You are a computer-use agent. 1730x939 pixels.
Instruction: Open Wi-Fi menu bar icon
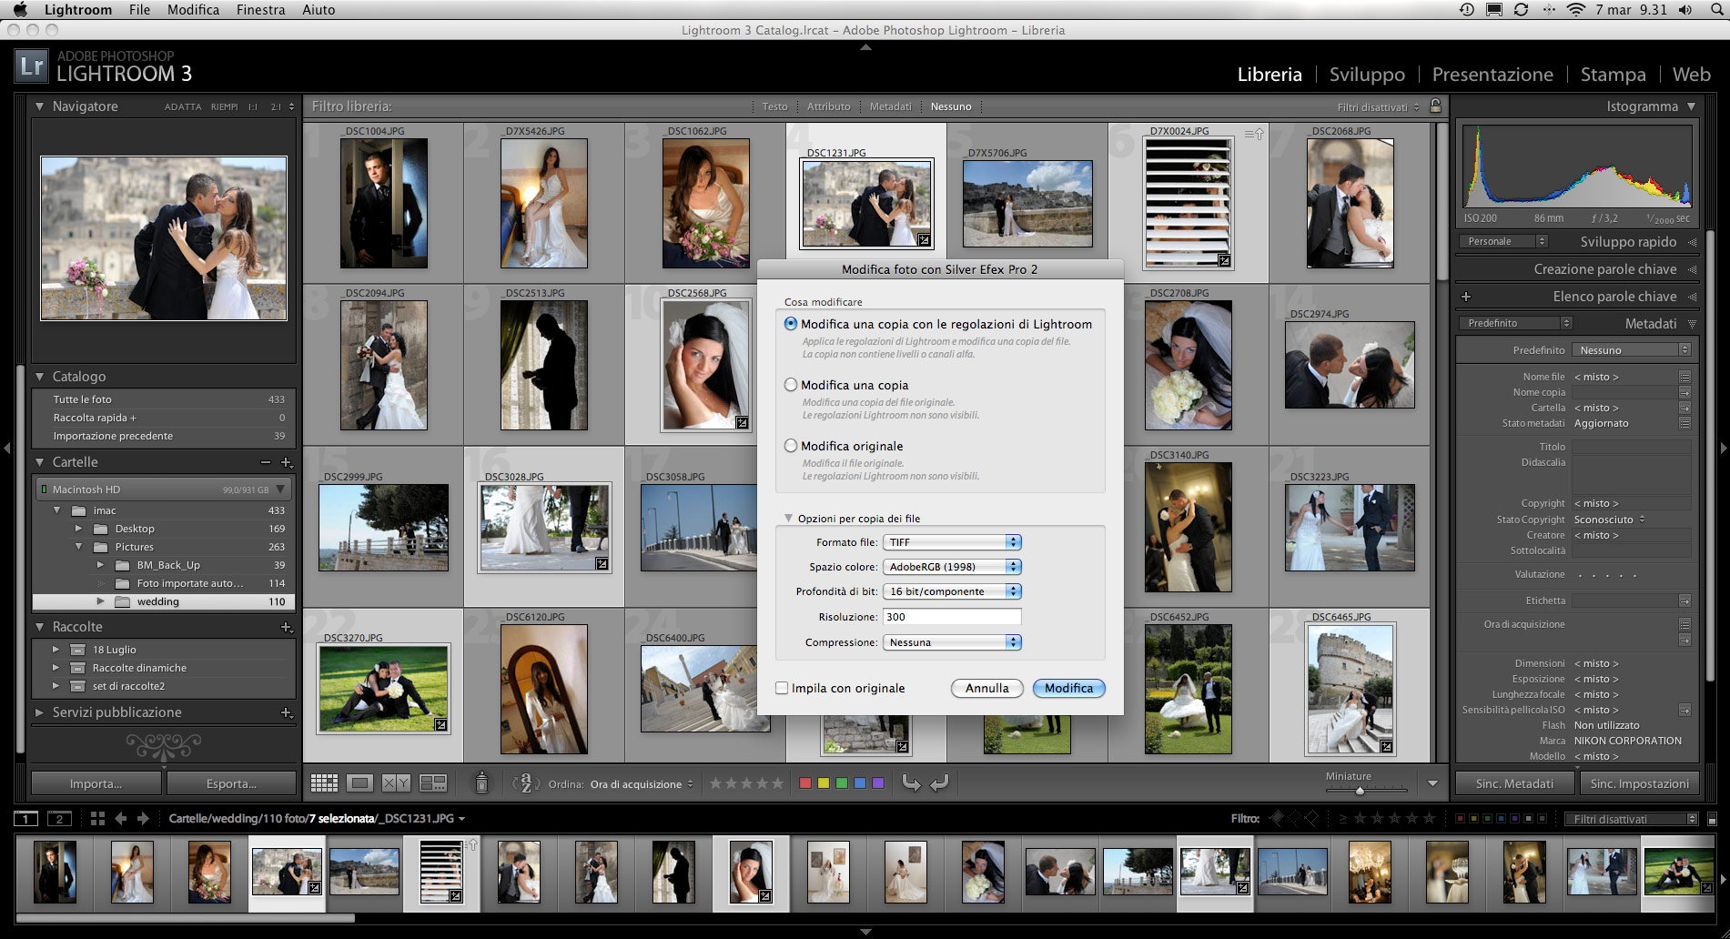pyautogui.click(x=1575, y=9)
